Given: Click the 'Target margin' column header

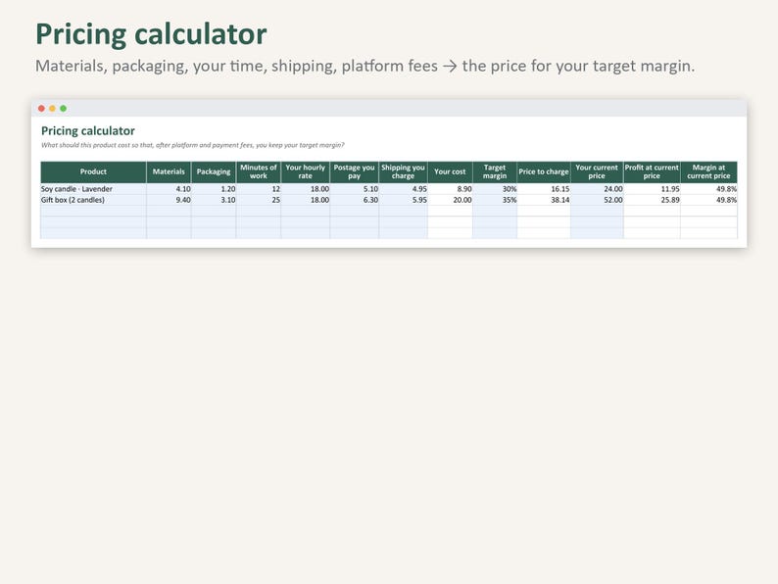Looking at the screenshot, I should pyautogui.click(x=495, y=171).
